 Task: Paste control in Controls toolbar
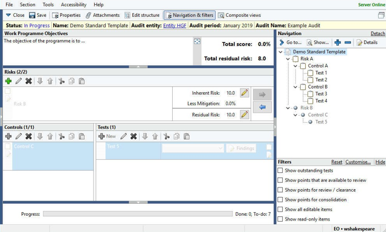pos(82,136)
